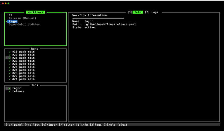Click the green maximize window button
Image resolution: width=224 pixels, height=131 pixels.
point(8,3)
